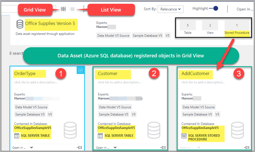255x152 pixels.
Task: Click V5 tag on AddCustomer tile
Action: (217, 114)
